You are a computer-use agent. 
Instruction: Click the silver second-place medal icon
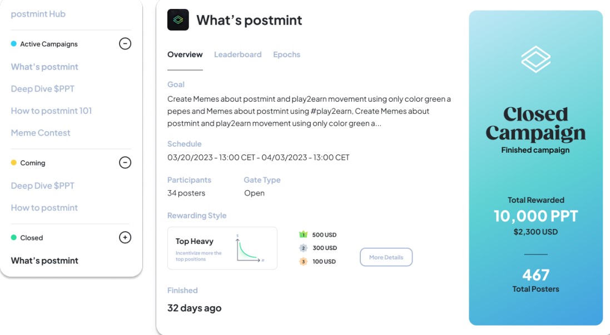304,248
